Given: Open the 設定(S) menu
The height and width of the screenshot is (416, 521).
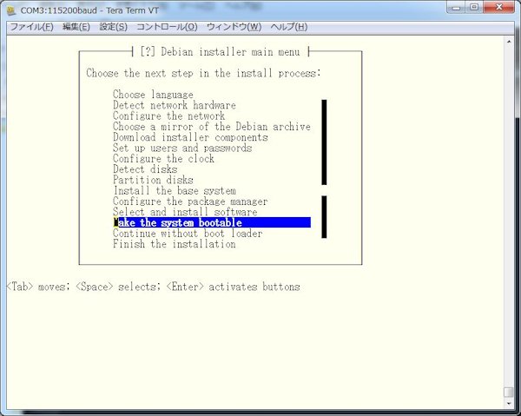Looking at the screenshot, I should pos(113,27).
